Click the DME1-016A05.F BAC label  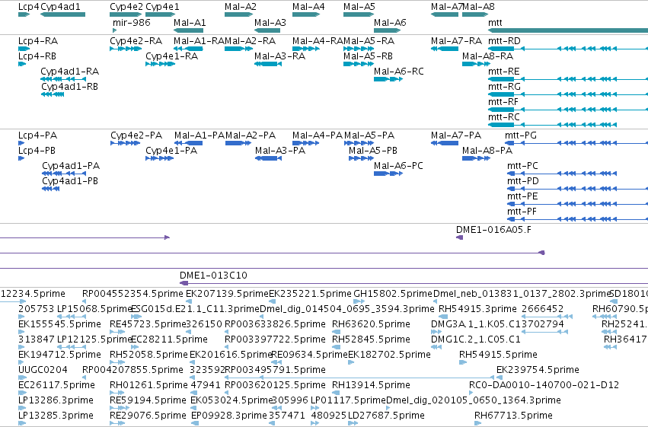tap(493, 230)
